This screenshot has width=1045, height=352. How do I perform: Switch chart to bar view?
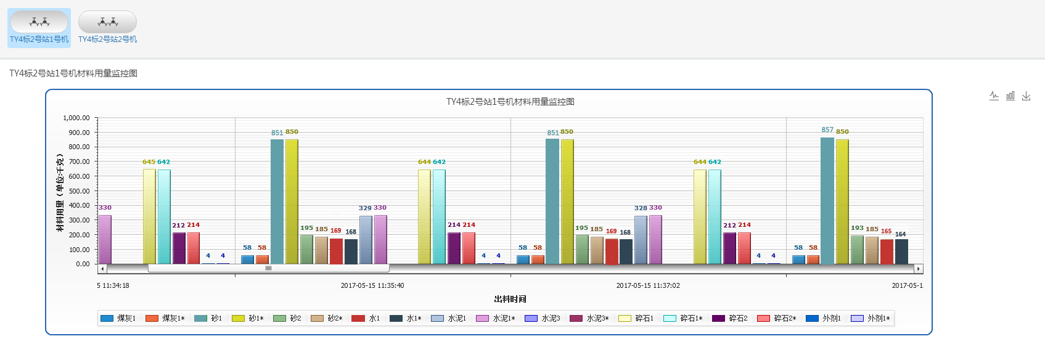click(1010, 96)
